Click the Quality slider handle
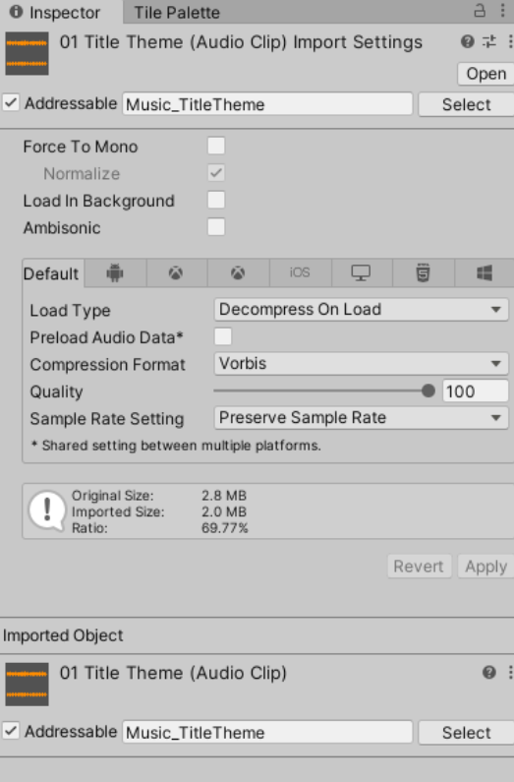514x782 pixels. coord(428,391)
